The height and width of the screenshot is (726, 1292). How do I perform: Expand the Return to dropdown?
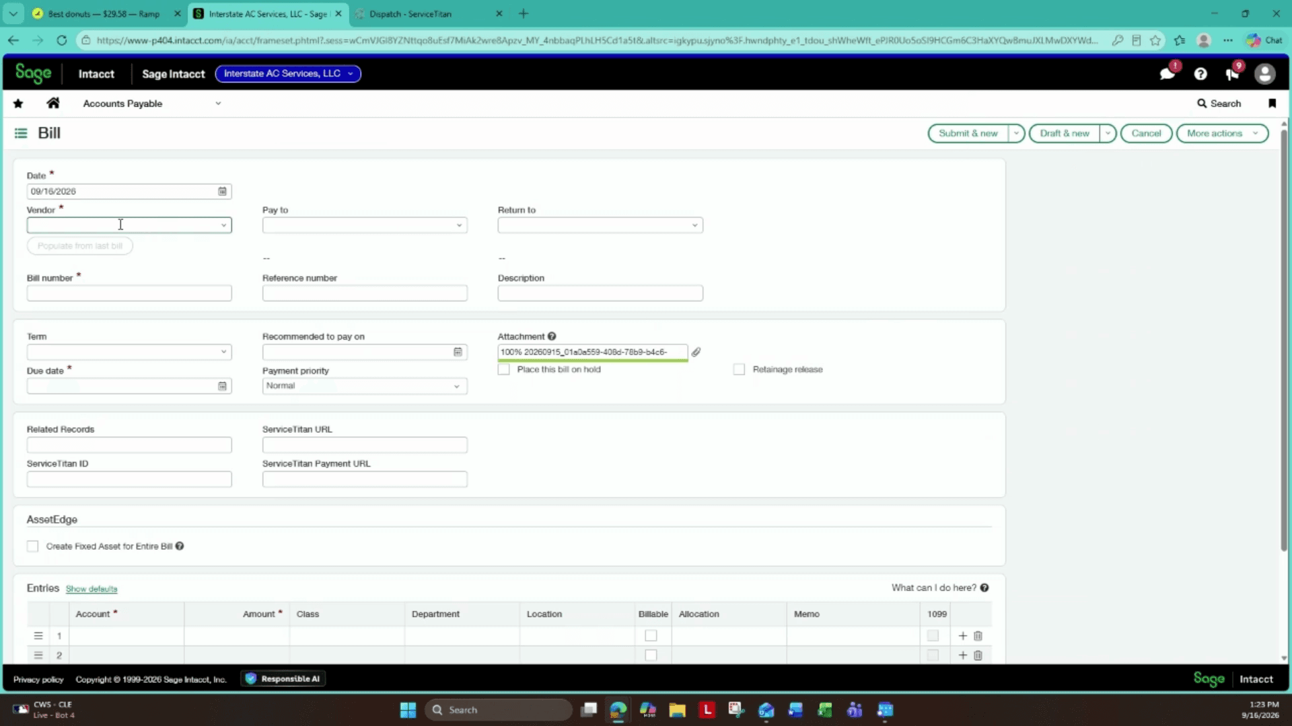[694, 225]
